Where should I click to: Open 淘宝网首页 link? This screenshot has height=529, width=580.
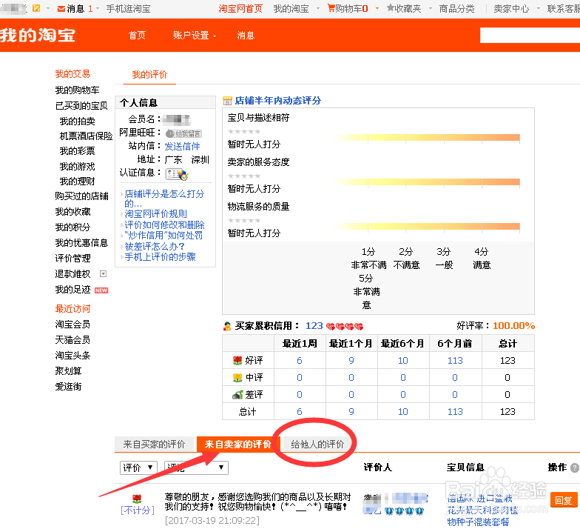click(240, 9)
